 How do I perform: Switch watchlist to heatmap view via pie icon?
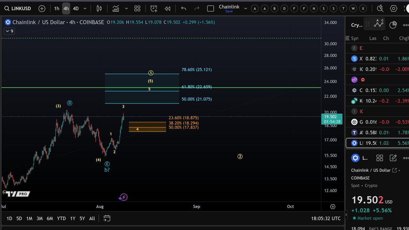coord(393,24)
